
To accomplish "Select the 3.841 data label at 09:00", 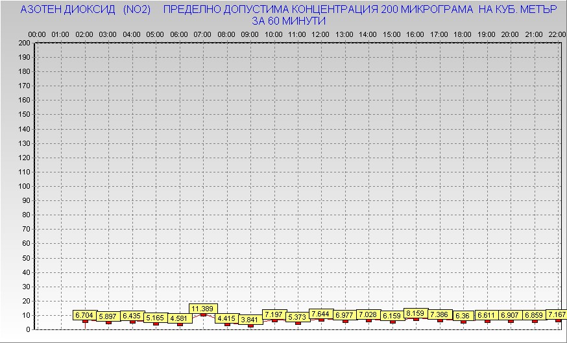I will [x=250, y=320].
